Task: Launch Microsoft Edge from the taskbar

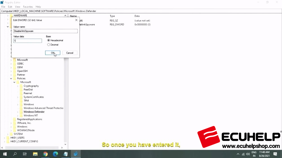Action: tap(55, 154)
